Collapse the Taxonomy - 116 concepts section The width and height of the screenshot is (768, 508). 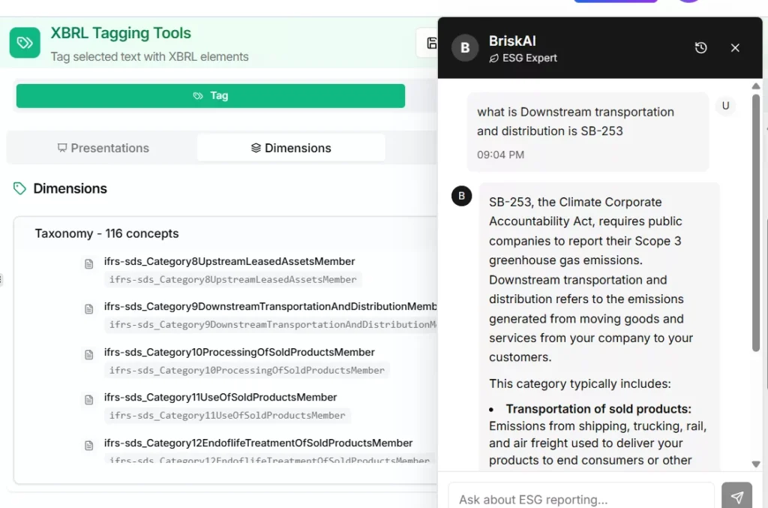(106, 233)
